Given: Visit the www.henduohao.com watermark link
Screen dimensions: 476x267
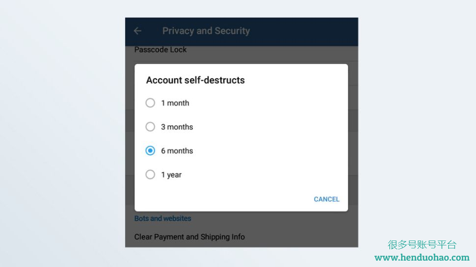Looking at the screenshot, I should click(422, 258).
